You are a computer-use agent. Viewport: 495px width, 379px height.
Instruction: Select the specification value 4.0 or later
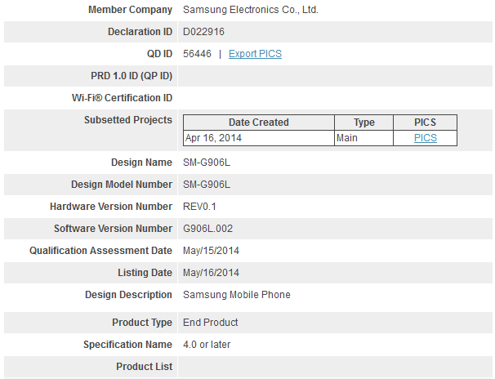[207, 345]
